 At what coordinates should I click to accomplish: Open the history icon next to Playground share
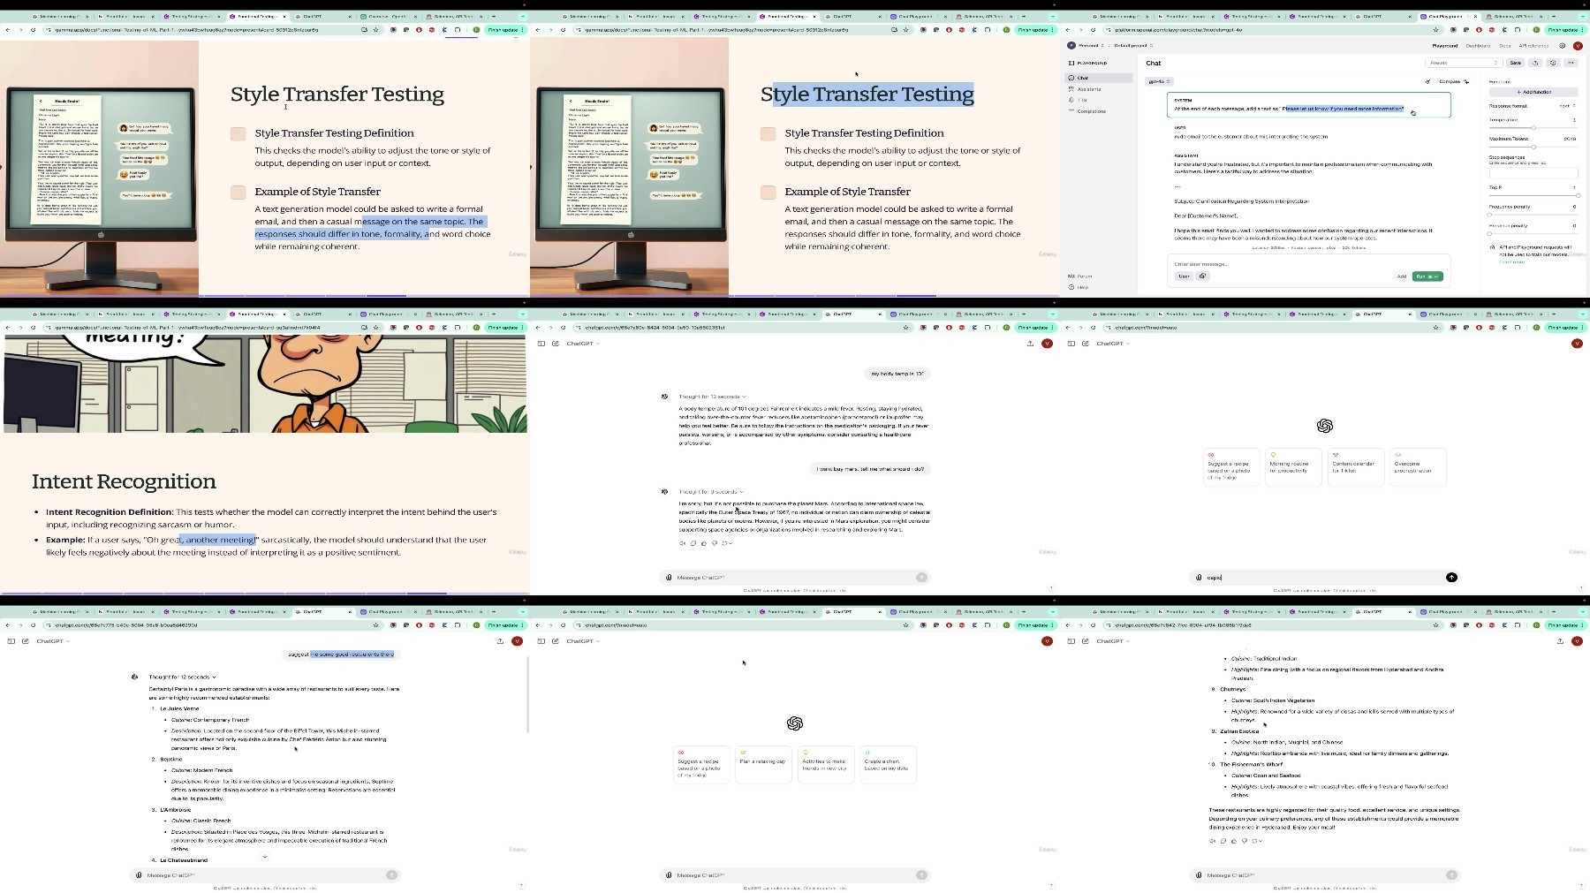[x=1553, y=63]
